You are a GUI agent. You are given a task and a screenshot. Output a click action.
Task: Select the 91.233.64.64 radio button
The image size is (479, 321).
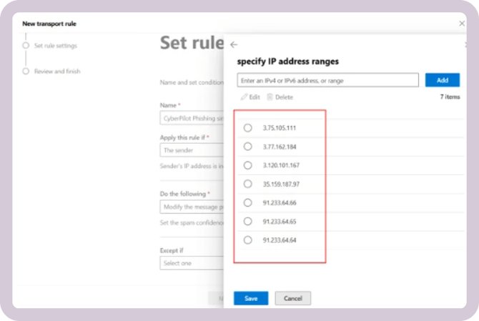248,240
